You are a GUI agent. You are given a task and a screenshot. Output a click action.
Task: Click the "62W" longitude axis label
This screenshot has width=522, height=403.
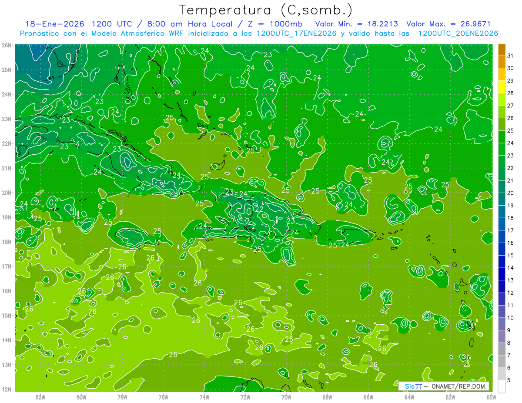point(450,397)
